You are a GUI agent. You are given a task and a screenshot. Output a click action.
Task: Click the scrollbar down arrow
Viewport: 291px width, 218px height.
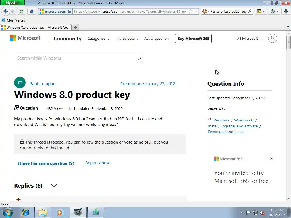(x=289, y=198)
